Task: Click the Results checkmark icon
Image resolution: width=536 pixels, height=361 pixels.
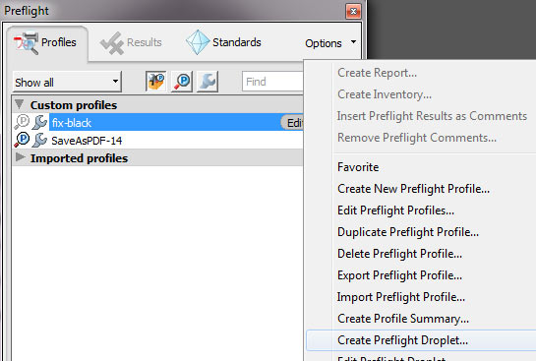Action: (112, 43)
